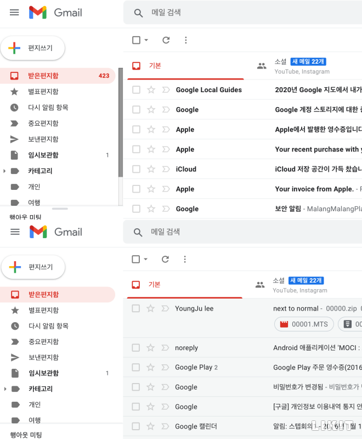
Task: Star the iCloud email
Action: pos(151,169)
